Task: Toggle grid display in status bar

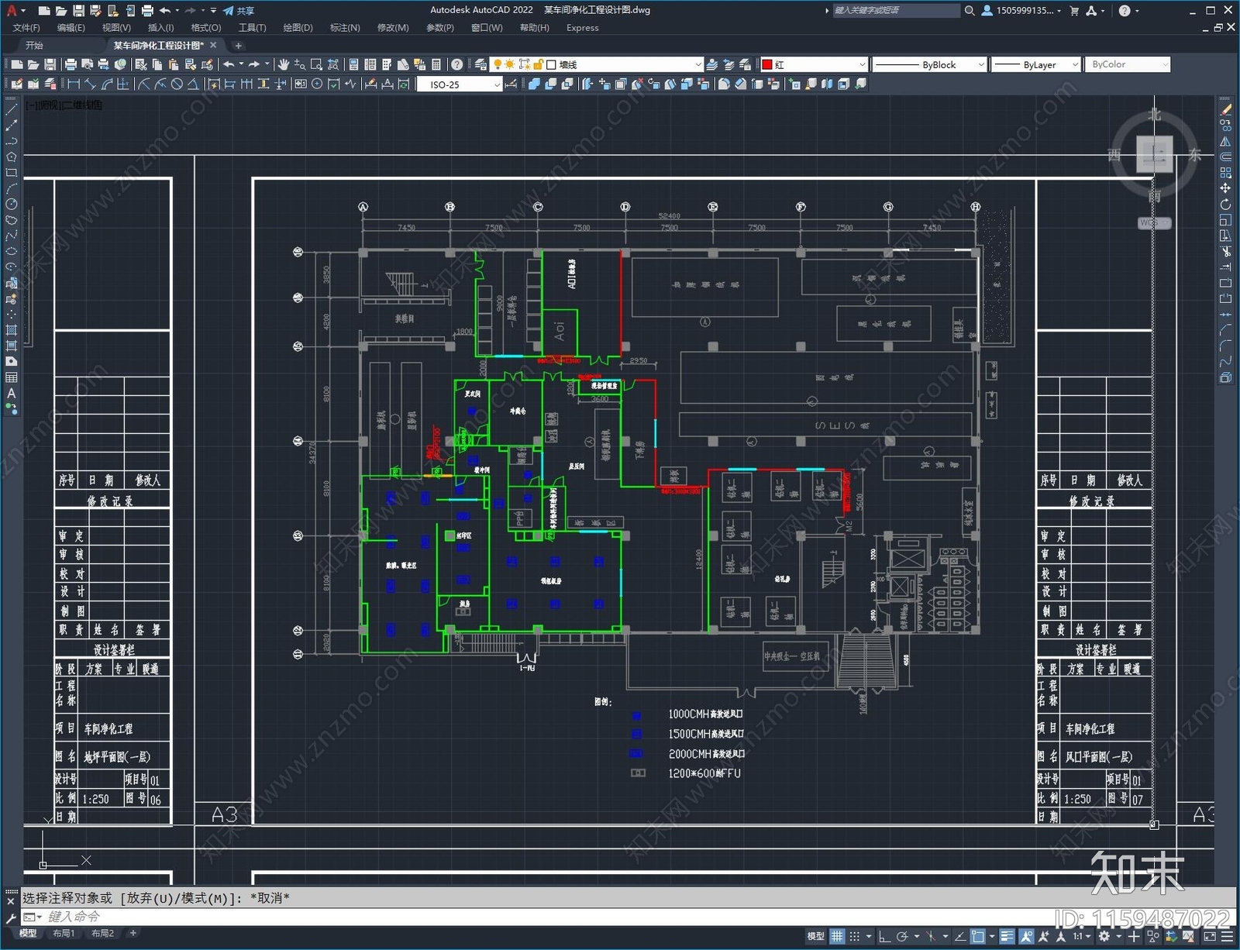Action: 837,937
